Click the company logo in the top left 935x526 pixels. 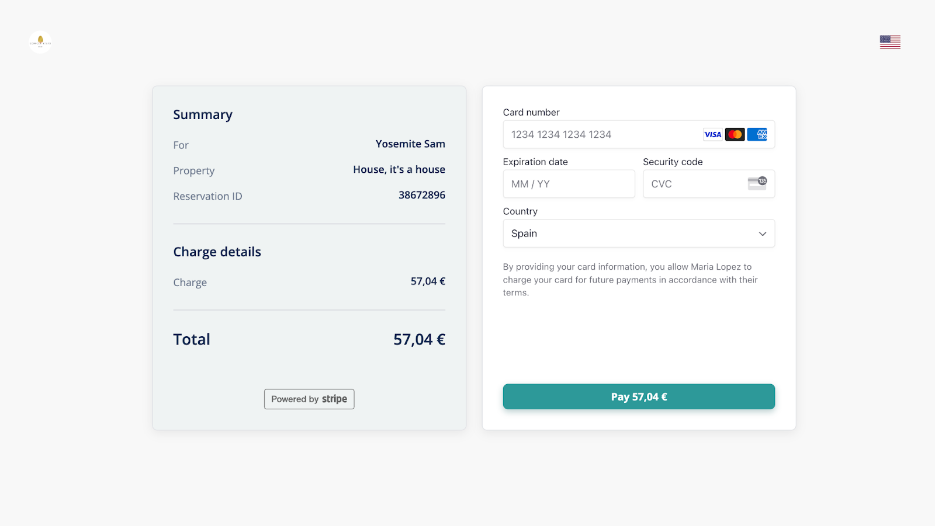point(40,42)
